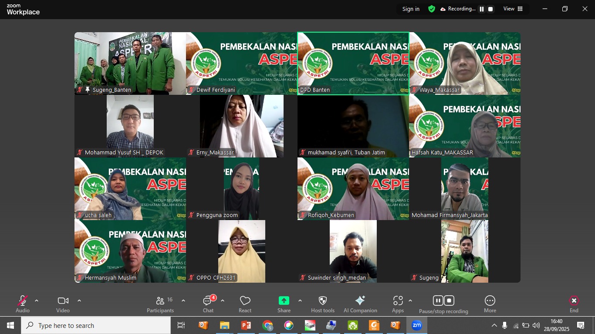
Task: Unmute the microphone with Audio button
Action: 23,304
